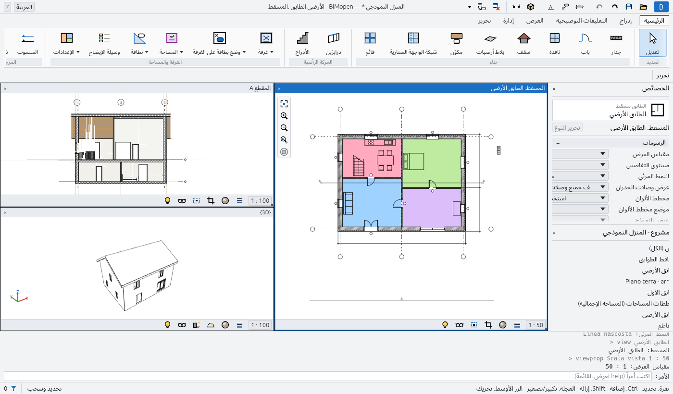The height and width of the screenshot is (394, 673).
Task: Toggle crop view in the Section A view
Action: click(x=211, y=201)
